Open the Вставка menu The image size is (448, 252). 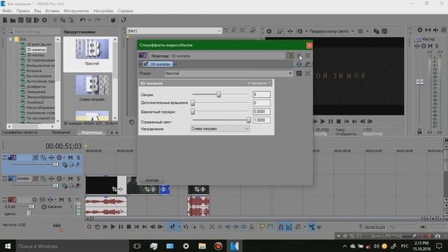[52, 11]
